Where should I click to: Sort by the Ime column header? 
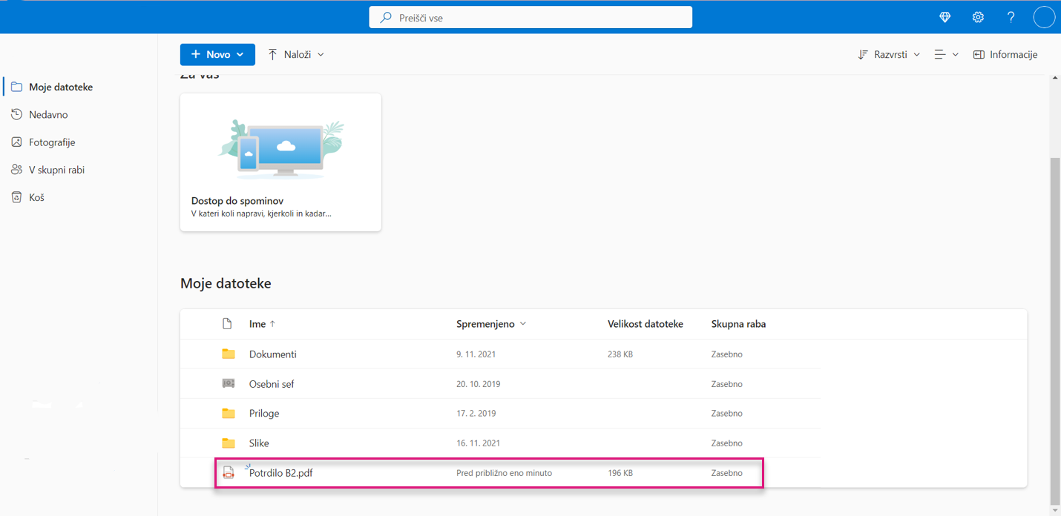262,324
